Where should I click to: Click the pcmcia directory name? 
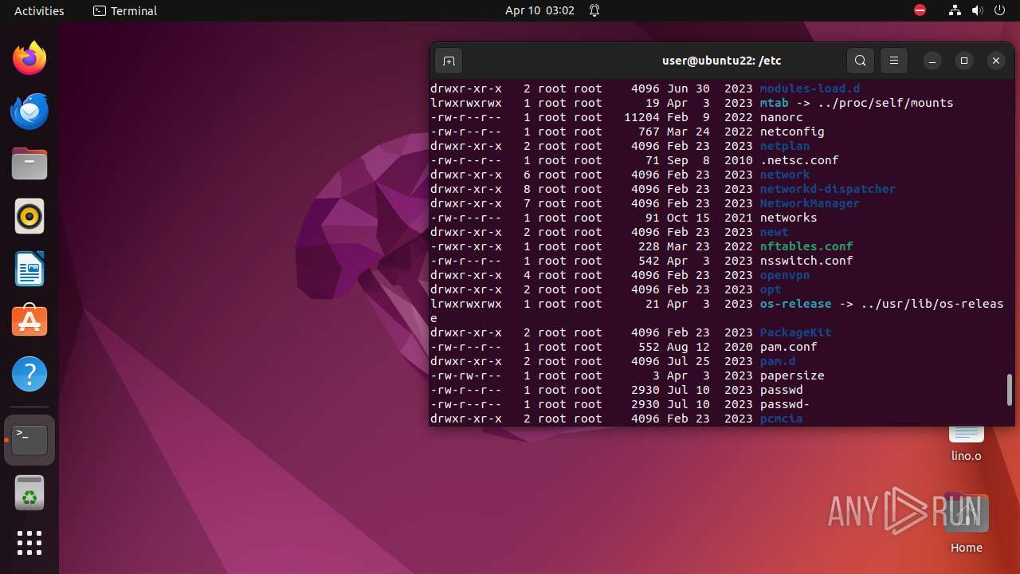[x=782, y=419]
